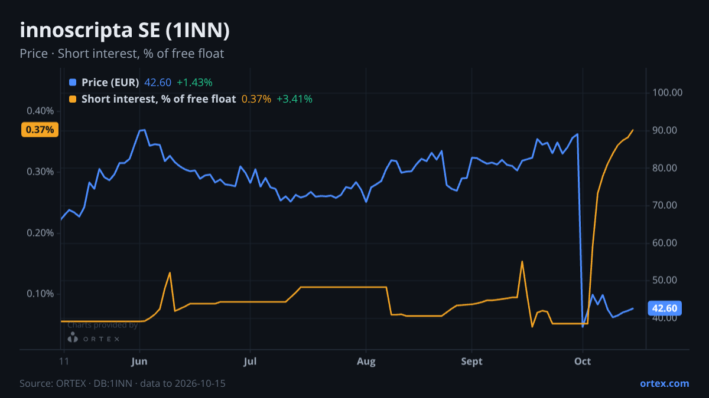Click the Oct x-axis label
The height and width of the screenshot is (398, 709).
click(583, 361)
